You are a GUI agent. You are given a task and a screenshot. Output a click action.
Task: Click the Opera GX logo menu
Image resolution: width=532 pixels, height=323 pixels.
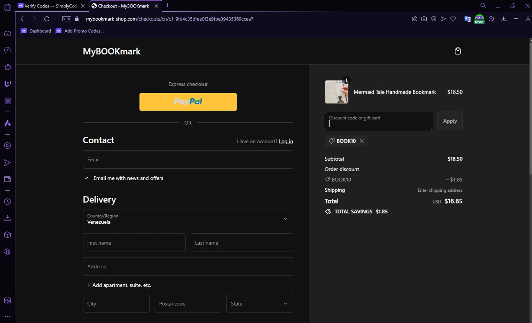(7, 7)
